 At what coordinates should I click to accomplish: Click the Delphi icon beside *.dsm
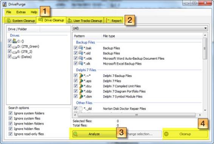pyautogui.click(x=81, y=96)
